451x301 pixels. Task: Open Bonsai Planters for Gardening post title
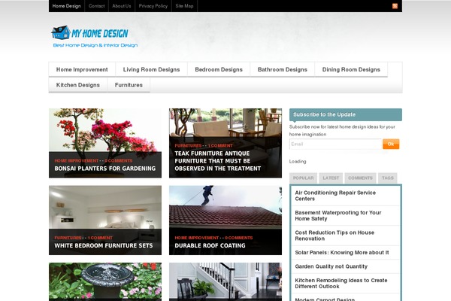click(105, 169)
